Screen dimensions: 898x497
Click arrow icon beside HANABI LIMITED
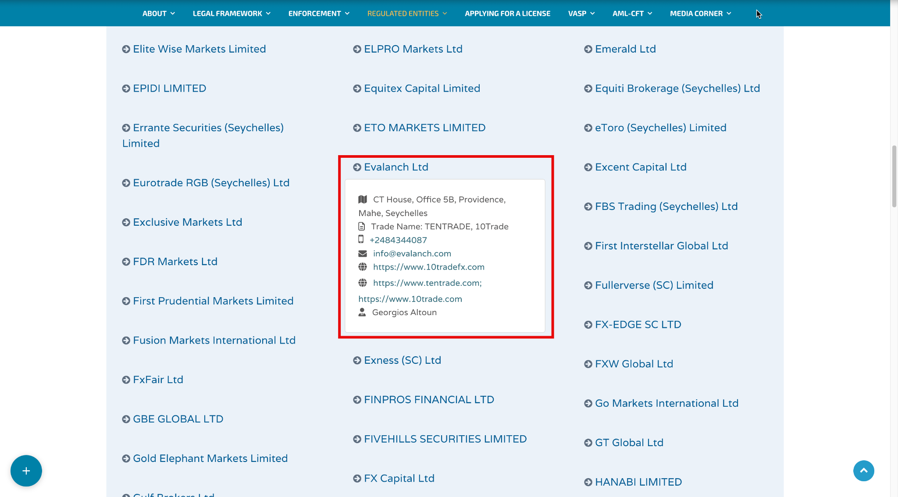tap(588, 483)
